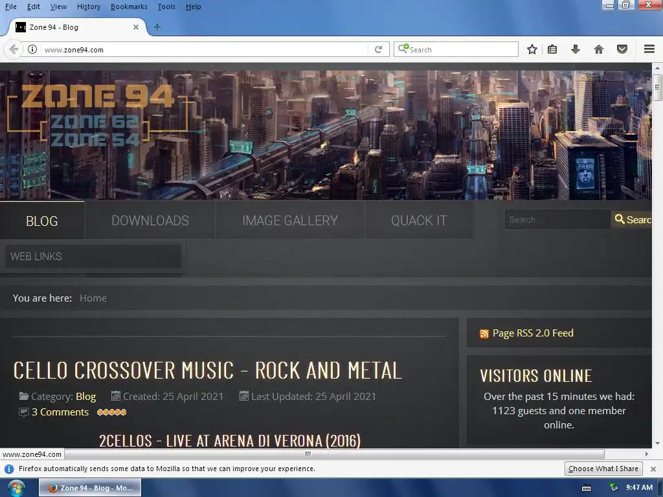Open the QUACK IT navigation item
The width and height of the screenshot is (663, 497).
[x=419, y=221]
